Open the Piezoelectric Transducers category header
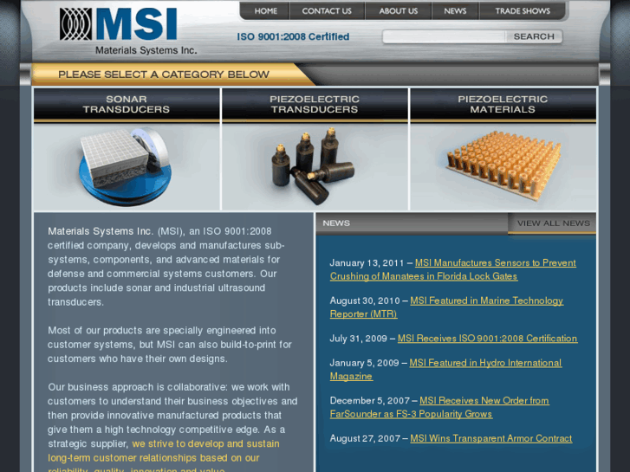 (315, 105)
